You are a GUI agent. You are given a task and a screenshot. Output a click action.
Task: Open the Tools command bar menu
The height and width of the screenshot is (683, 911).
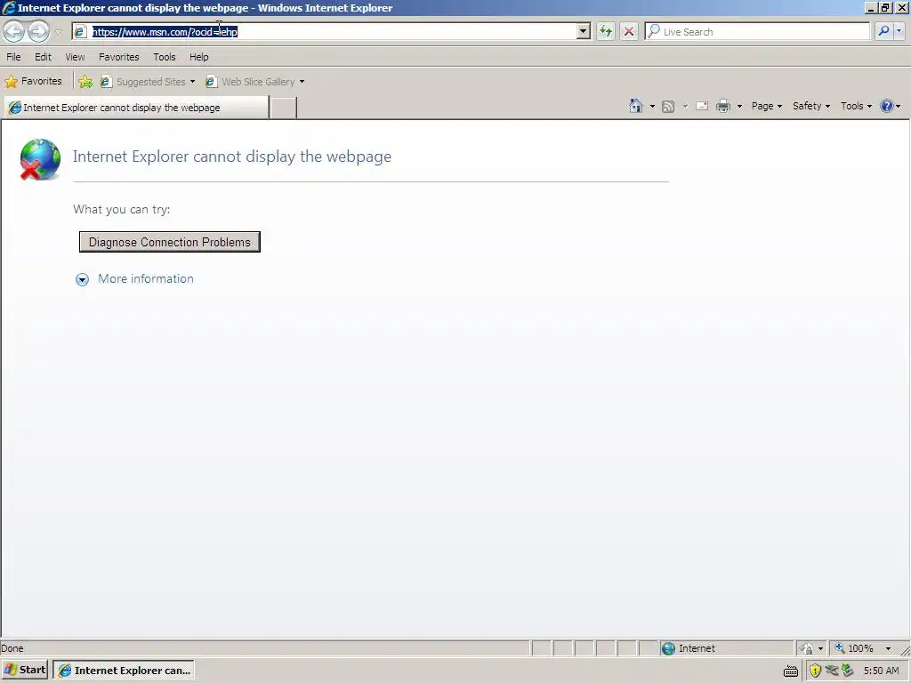click(856, 106)
